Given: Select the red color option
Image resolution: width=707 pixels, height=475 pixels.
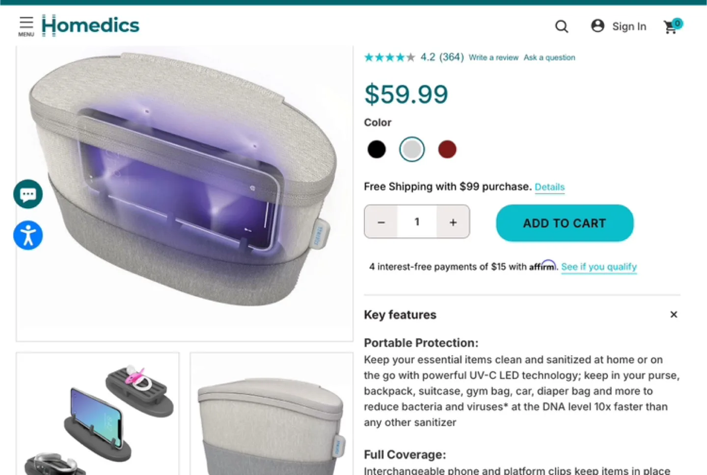Looking at the screenshot, I should 447,149.
